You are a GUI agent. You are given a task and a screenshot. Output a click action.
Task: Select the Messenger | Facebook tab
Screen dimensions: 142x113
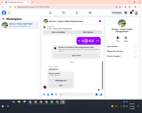pos(17,2)
